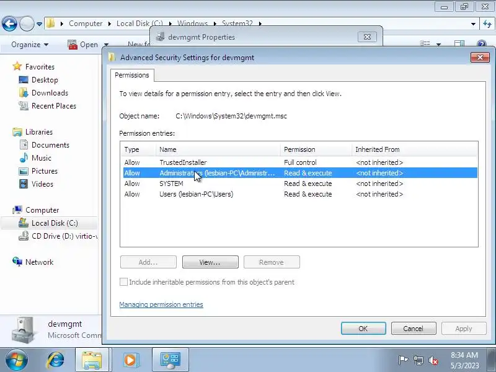Click the Apply button
Viewport: 496px width, 372px height.
pyautogui.click(x=464, y=329)
